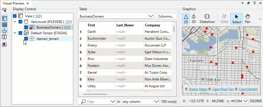The image size is (263, 107).
Task: Click the 'Accumsan LLP' cell
Action: click(158, 45)
